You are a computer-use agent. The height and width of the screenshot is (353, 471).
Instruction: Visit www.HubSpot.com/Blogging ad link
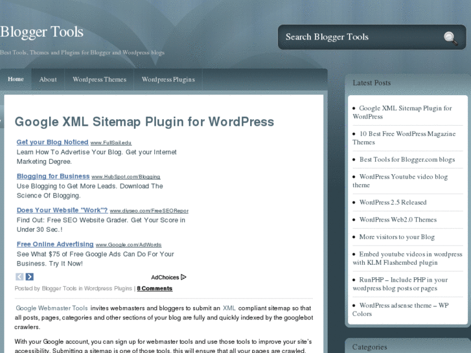point(126,177)
